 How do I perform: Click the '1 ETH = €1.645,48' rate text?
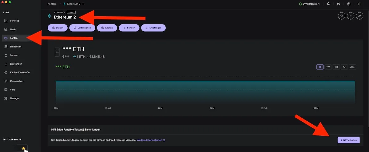click(x=91, y=57)
